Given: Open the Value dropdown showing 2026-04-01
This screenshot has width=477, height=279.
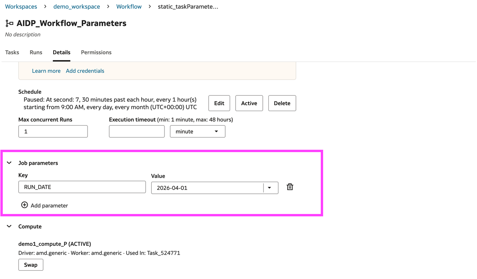Looking at the screenshot, I should 270,188.
